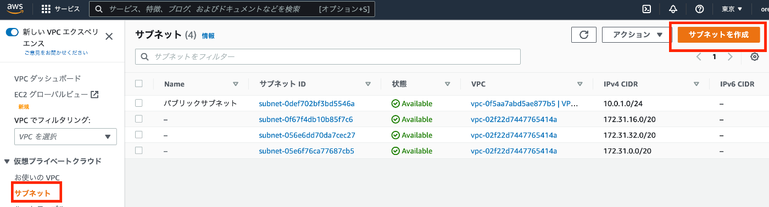The image size is (769, 207).
Task: Toggle the 新しい VPC エクスペリエンス switch
Action: [12, 32]
